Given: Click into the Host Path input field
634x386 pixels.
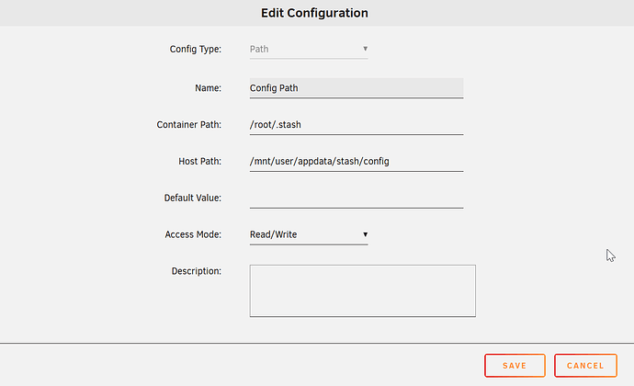Looking at the screenshot, I should pos(356,161).
